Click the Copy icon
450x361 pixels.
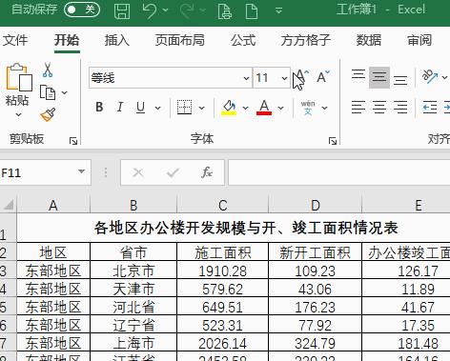[48, 92]
